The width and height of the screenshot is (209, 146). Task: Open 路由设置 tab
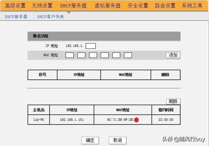pos(165,6)
